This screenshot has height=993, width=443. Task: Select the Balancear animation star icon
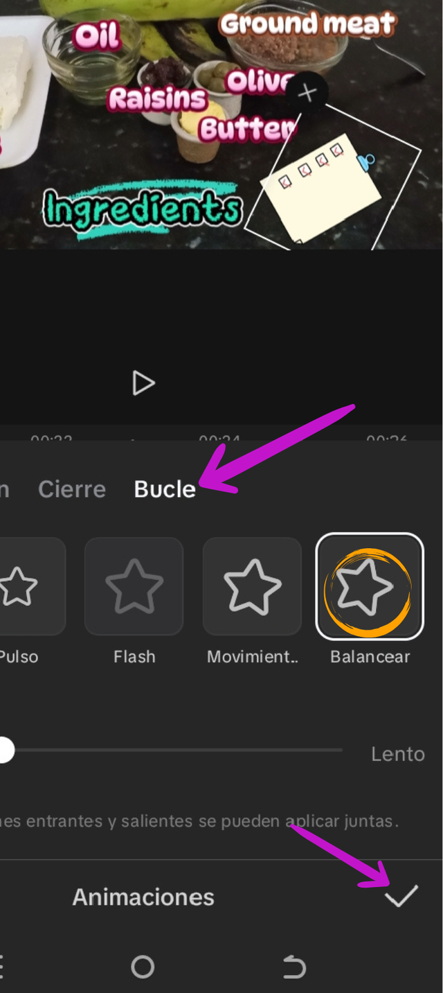(370, 587)
